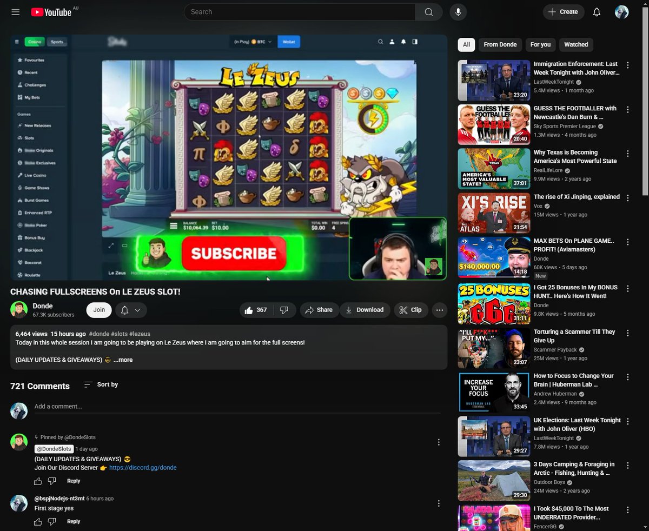The image size is (649, 531).
Task: Open the GUESS THE FOOTBALLER thumbnail
Action: click(x=494, y=124)
